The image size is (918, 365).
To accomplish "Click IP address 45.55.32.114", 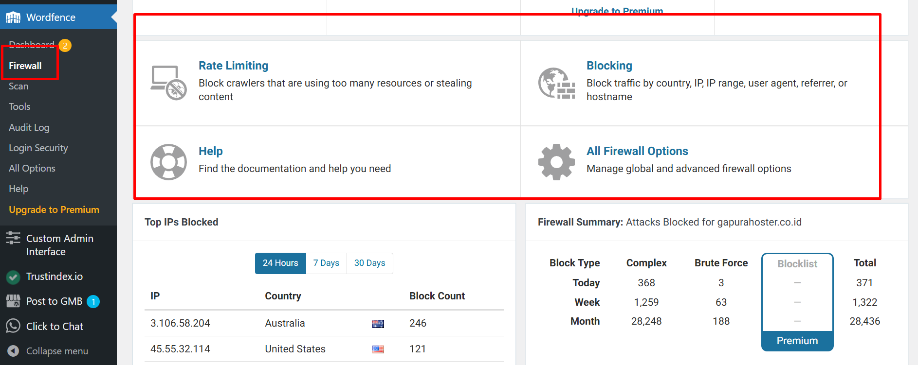I will click(x=180, y=349).
